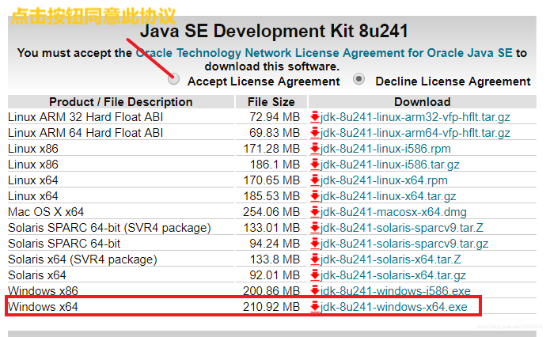Click the File Size column header
Screen dimensions: 550x337
pyautogui.click(x=271, y=102)
